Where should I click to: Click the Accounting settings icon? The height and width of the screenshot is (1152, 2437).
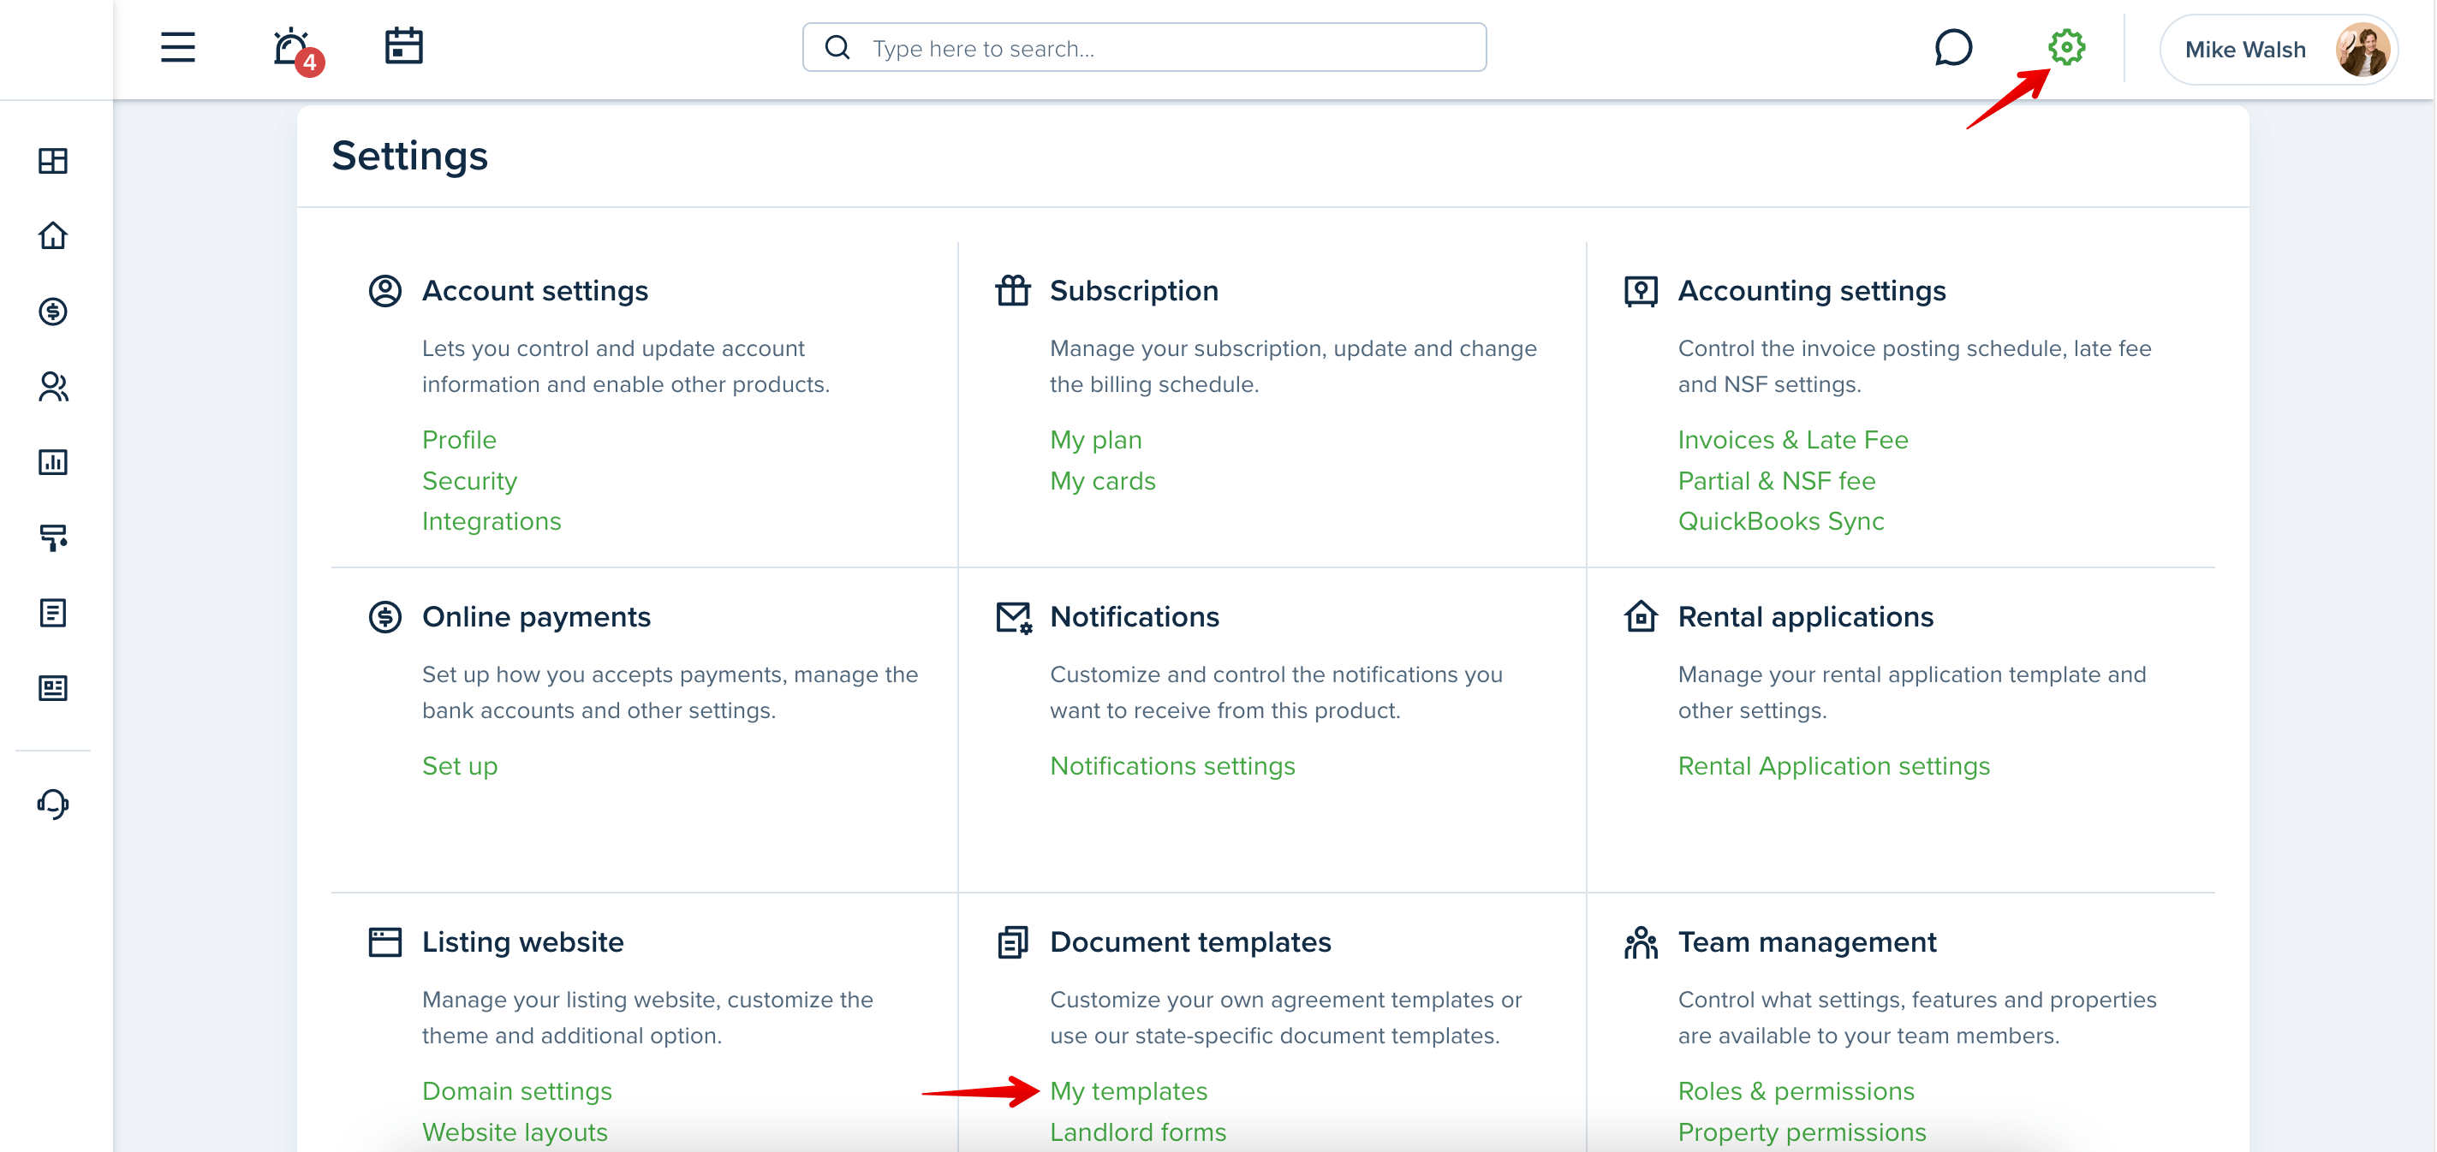[1642, 291]
